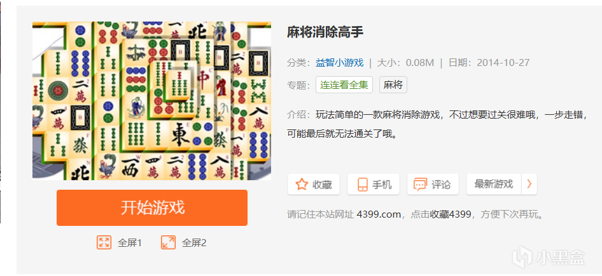Click the 手机 button label
This screenshot has width=602, height=276.
382,185
